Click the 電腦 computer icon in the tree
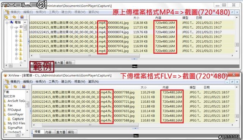This screenshot has height=140, width=243. pyautogui.click(x=12, y=22)
